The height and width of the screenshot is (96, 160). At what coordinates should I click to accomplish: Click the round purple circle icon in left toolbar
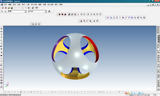tap(1, 83)
